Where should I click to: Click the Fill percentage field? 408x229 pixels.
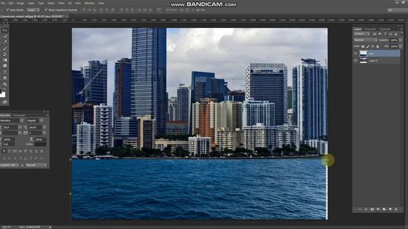coord(394,46)
